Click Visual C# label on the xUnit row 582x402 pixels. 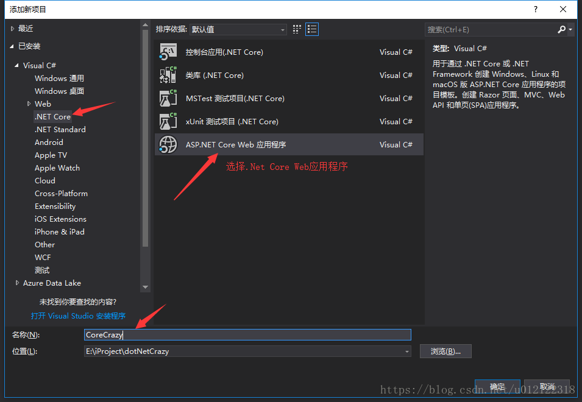(396, 121)
